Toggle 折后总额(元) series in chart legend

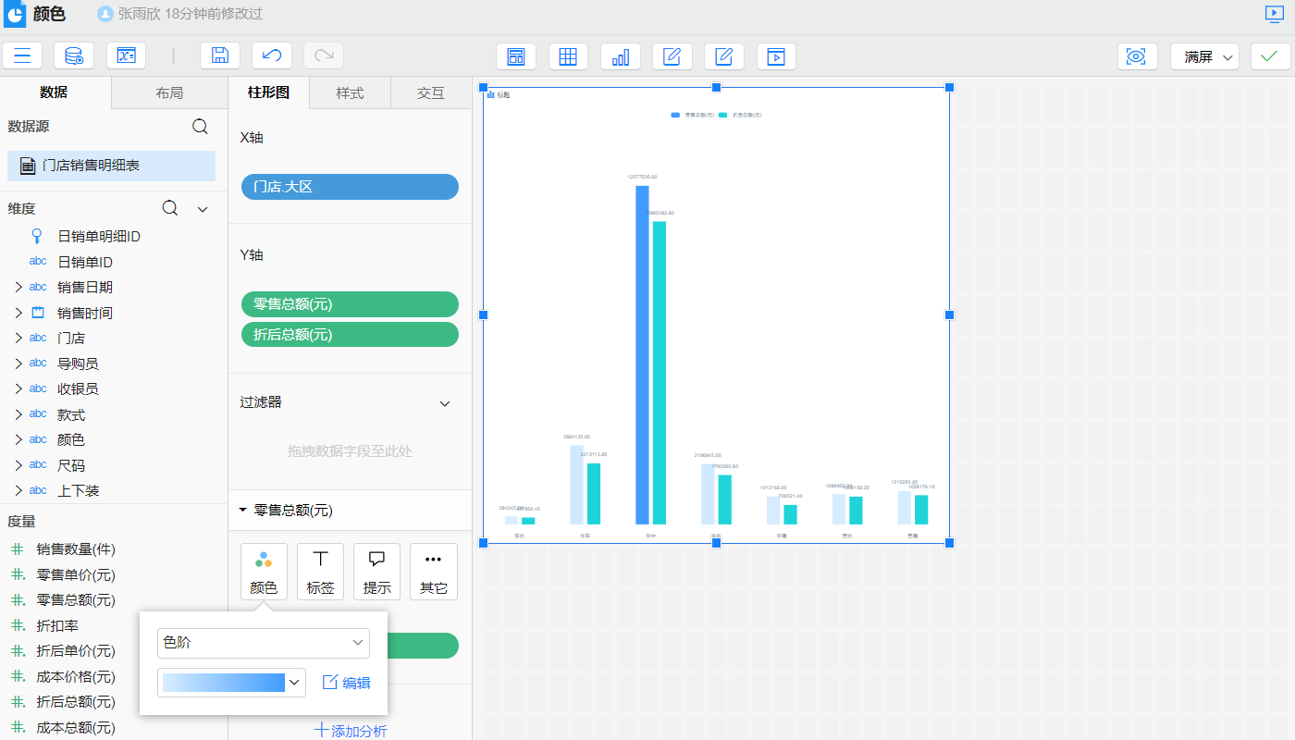point(741,115)
